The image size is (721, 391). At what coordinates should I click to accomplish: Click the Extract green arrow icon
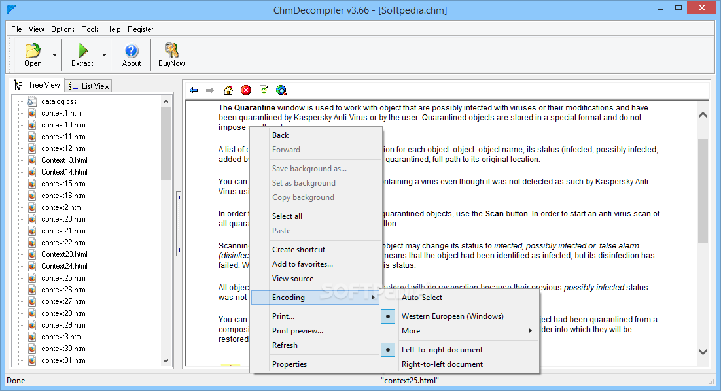coord(82,50)
